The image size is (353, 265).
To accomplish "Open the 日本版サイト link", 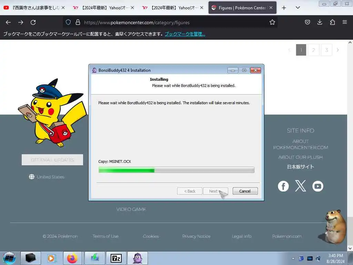I will point(301,167).
